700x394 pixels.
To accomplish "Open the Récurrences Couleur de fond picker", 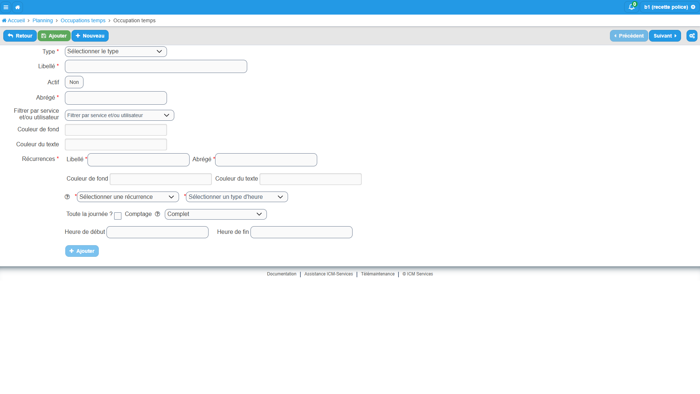I will (161, 179).
